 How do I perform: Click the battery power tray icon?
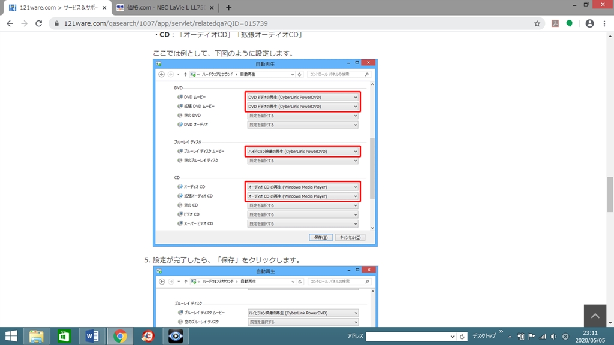pyautogui.click(x=521, y=337)
